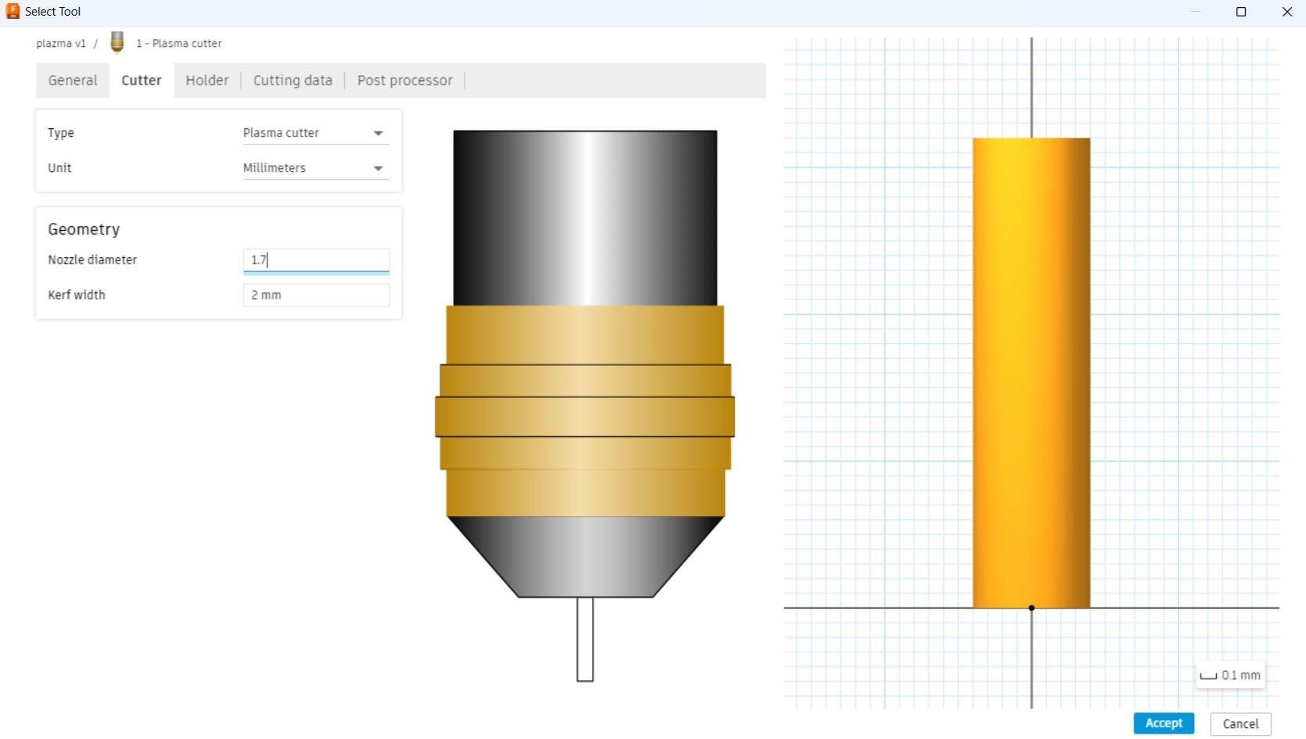
Task: Click the Cancel button
Action: (1240, 723)
